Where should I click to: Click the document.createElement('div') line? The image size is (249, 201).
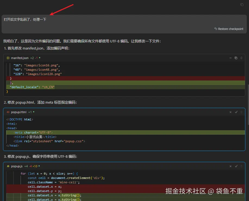click(x=66, y=178)
